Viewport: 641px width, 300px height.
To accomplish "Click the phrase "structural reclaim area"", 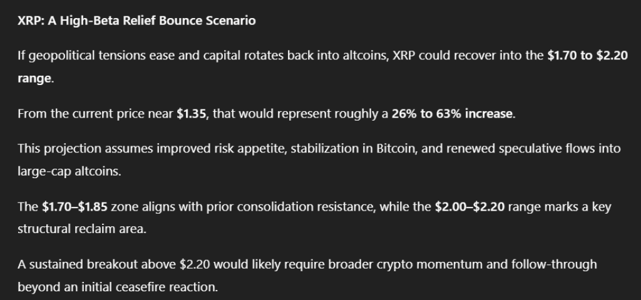I will [x=81, y=229].
